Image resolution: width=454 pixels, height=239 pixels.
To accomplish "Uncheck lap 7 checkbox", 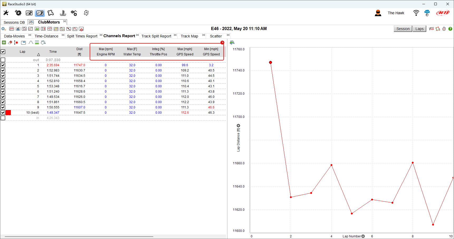I will point(3,97).
